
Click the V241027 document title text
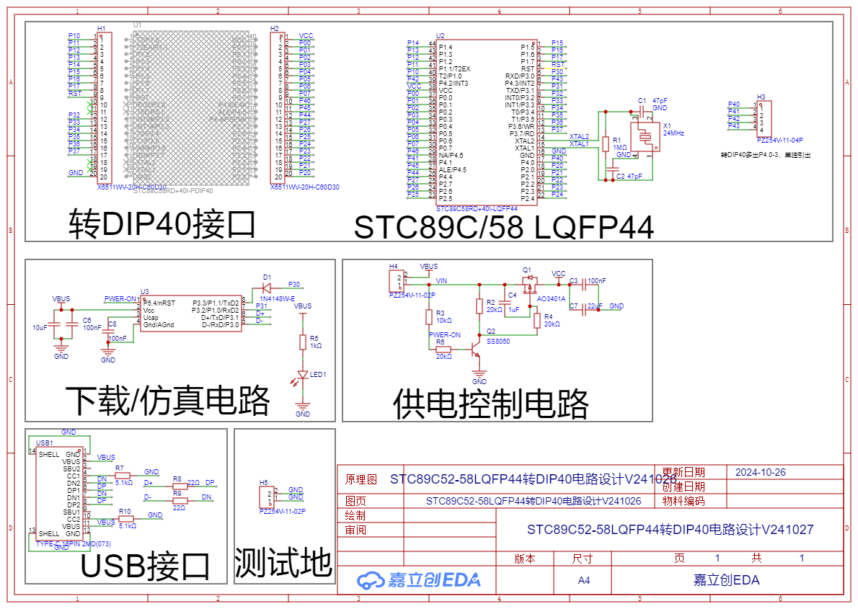(x=671, y=530)
